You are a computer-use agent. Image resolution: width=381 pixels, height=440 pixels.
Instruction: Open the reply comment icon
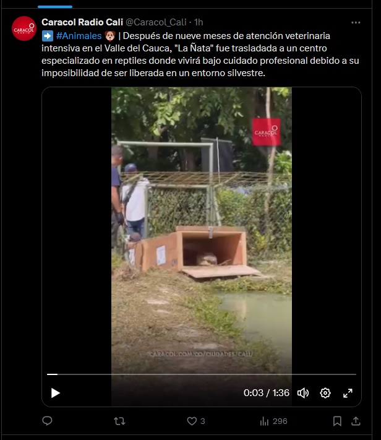coord(47,421)
